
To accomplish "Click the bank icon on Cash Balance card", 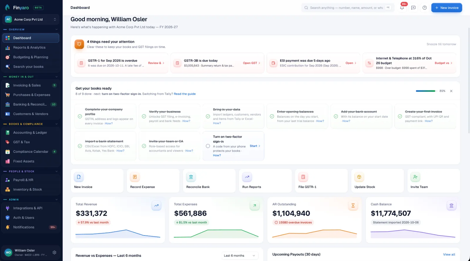I will [x=451, y=206].
